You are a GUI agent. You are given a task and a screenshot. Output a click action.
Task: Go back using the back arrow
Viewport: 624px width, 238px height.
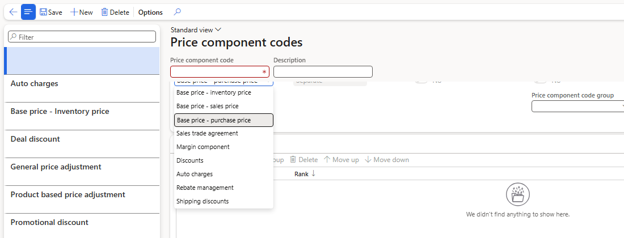[13, 12]
